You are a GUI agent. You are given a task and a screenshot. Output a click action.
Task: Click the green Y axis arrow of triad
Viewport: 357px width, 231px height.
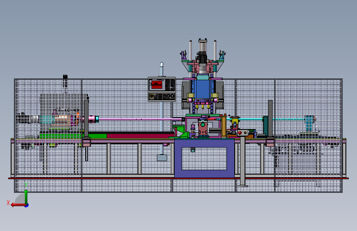[x=26, y=196]
